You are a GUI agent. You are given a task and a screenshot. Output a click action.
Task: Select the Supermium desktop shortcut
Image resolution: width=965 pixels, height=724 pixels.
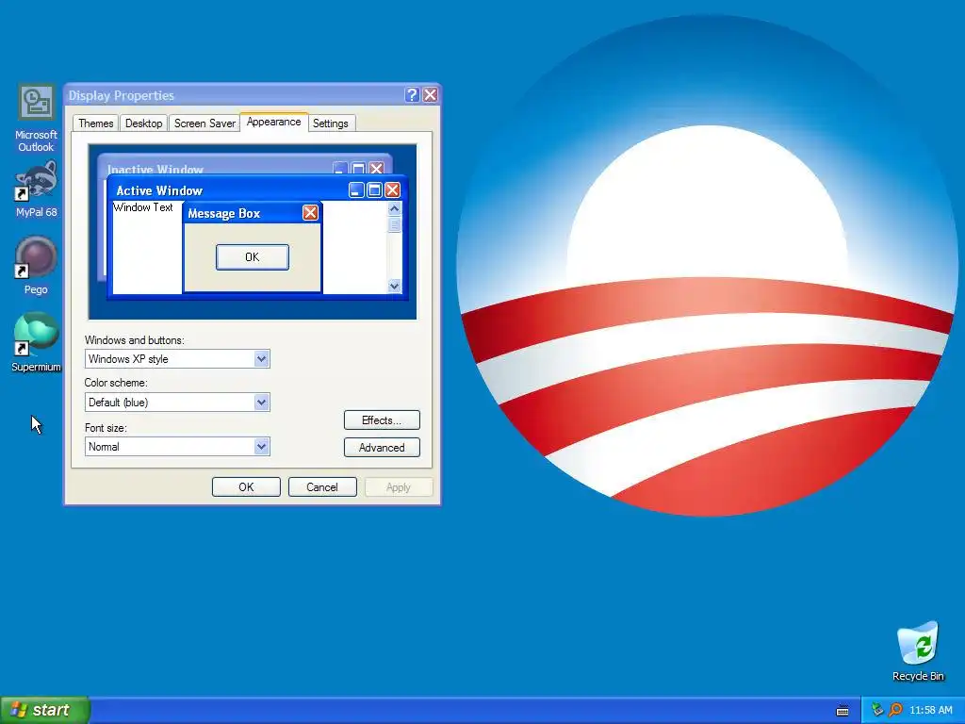pos(37,342)
